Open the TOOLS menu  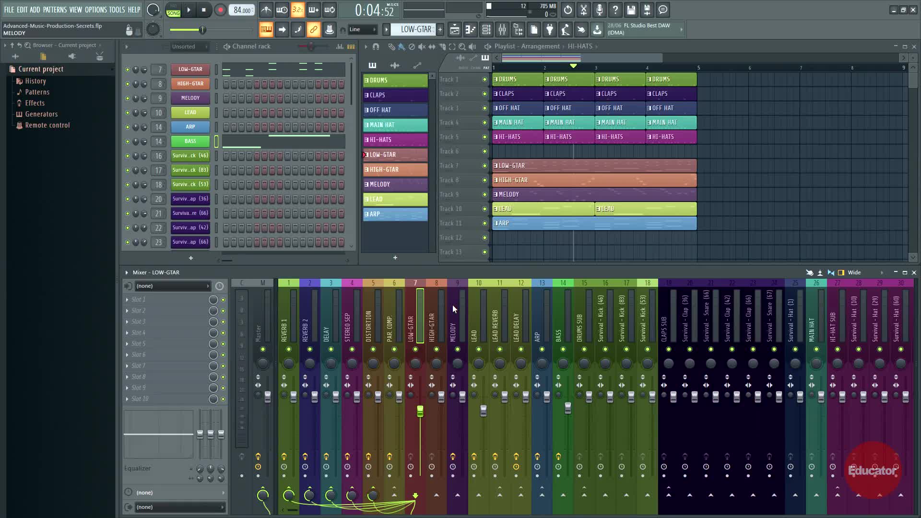coord(117,10)
